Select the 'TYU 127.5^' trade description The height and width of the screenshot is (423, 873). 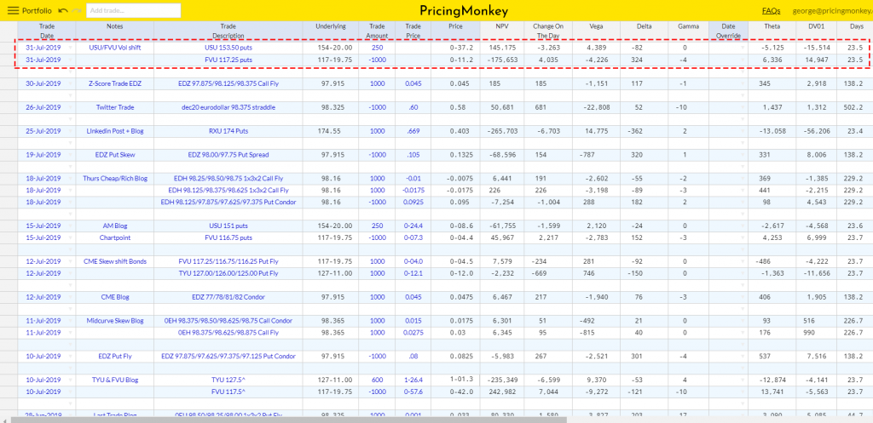coord(228,380)
